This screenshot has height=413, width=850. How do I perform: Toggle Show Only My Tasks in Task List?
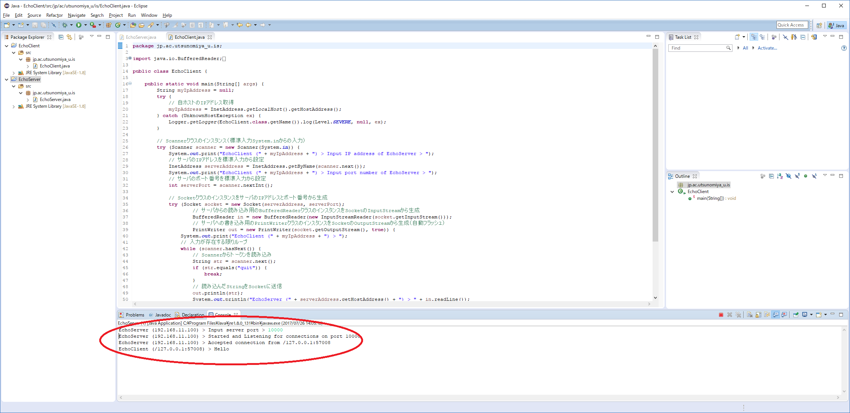(x=794, y=37)
